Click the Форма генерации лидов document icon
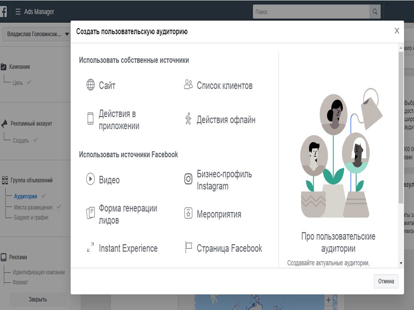The image size is (414, 310). click(91, 213)
